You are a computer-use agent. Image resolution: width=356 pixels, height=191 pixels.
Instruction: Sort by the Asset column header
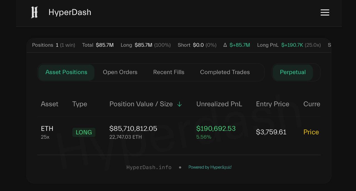(50, 104)
